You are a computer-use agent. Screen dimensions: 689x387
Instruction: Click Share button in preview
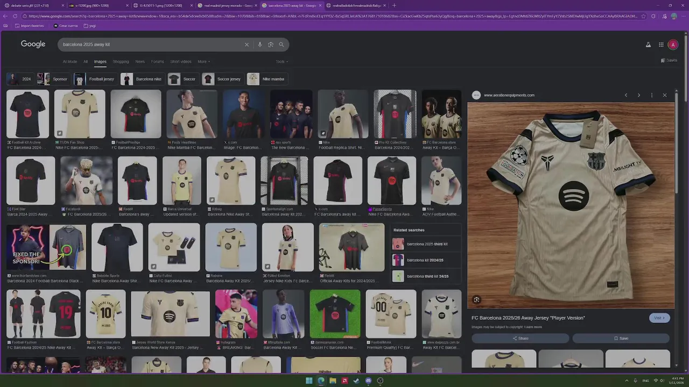(520, 338)
